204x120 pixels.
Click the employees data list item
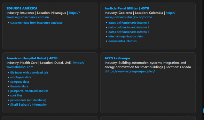click(x=21, y=77)
